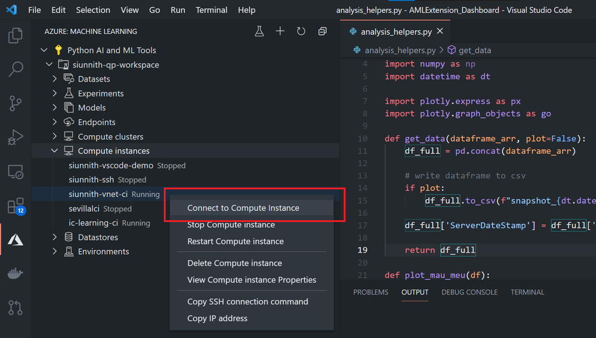
Task: Open the Explorer view in activity bar
Action: pyautogui.click(x=15, y=35)
